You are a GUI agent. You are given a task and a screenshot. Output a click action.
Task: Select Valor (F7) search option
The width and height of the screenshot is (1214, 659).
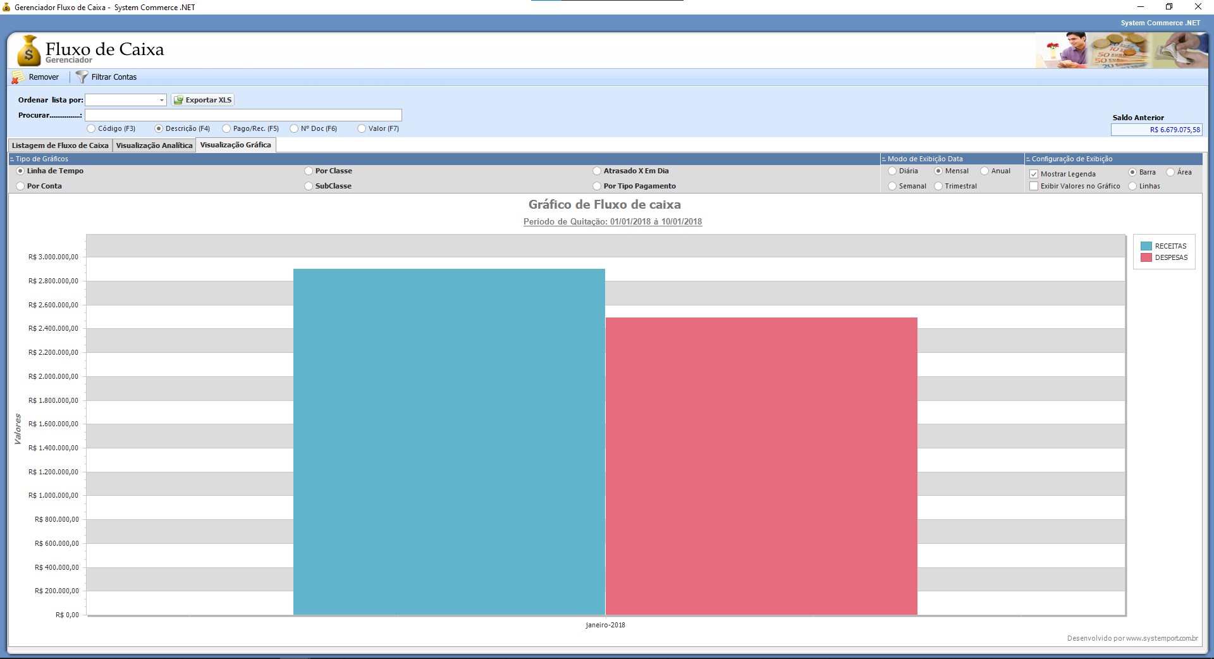click(362, 128)
